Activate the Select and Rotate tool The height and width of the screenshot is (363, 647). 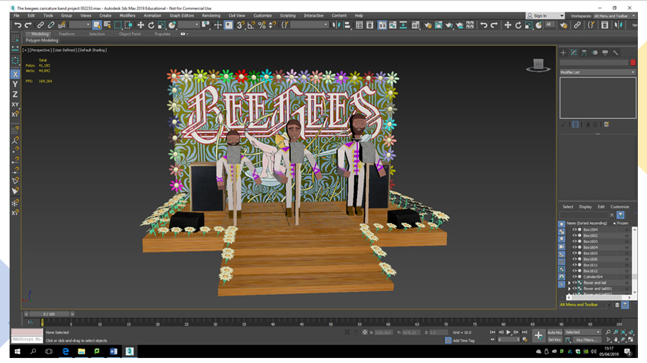coord(151,25)
